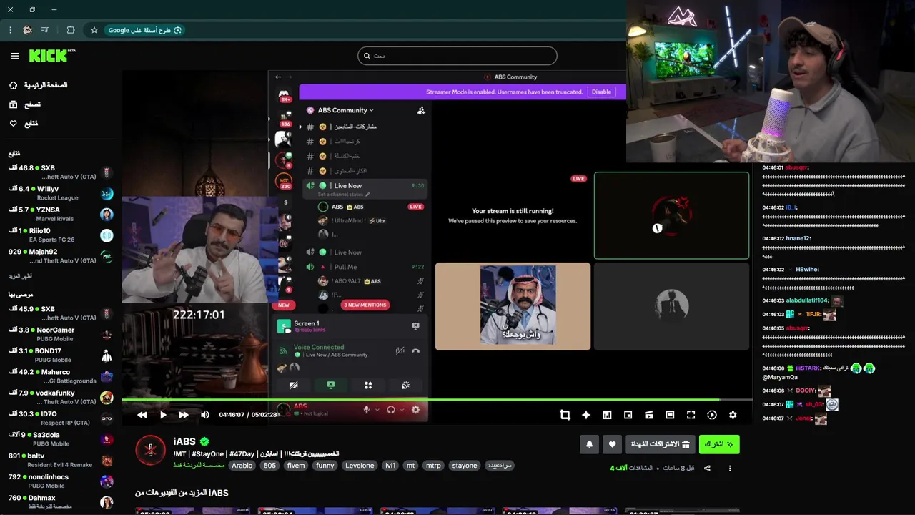Viewport: 915px width, 515px height.
Task: Expand ABS Community dropdown in streamed Discord
Action: pos(345,110)
